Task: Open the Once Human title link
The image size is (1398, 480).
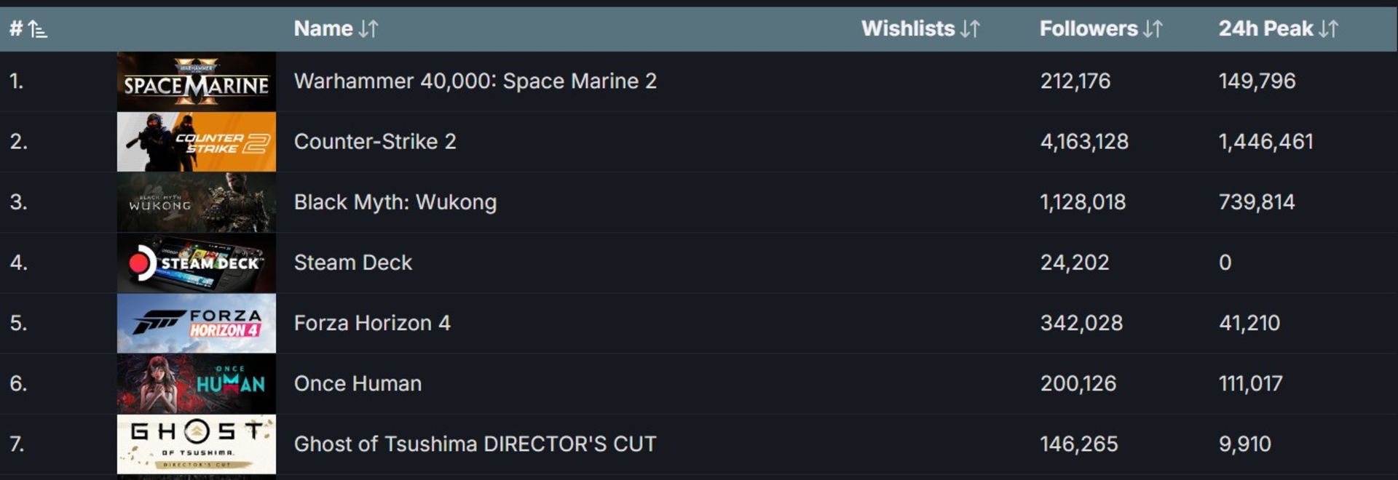Action: 358,383
